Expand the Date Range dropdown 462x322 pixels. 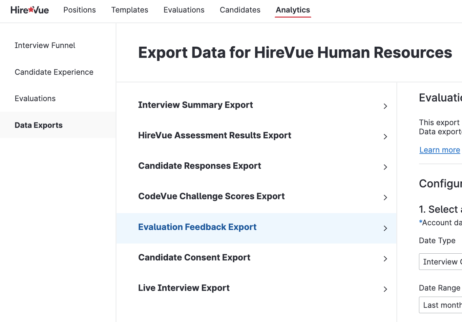441,305
